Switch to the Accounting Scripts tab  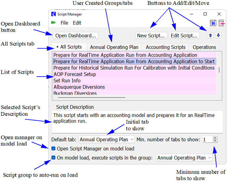(x=165, y=47)
